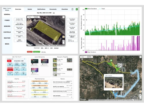Zoom in on the video flight path map
This screenshot has height=108, width=144.
pos(140,96)
